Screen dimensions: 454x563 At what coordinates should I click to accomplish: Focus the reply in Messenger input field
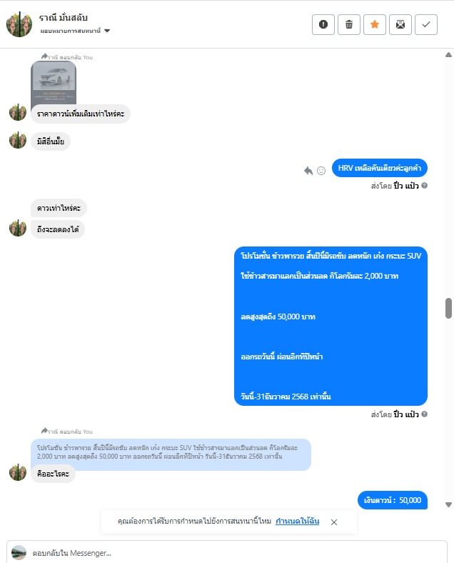pyautogui.click(x=226, y=552)
